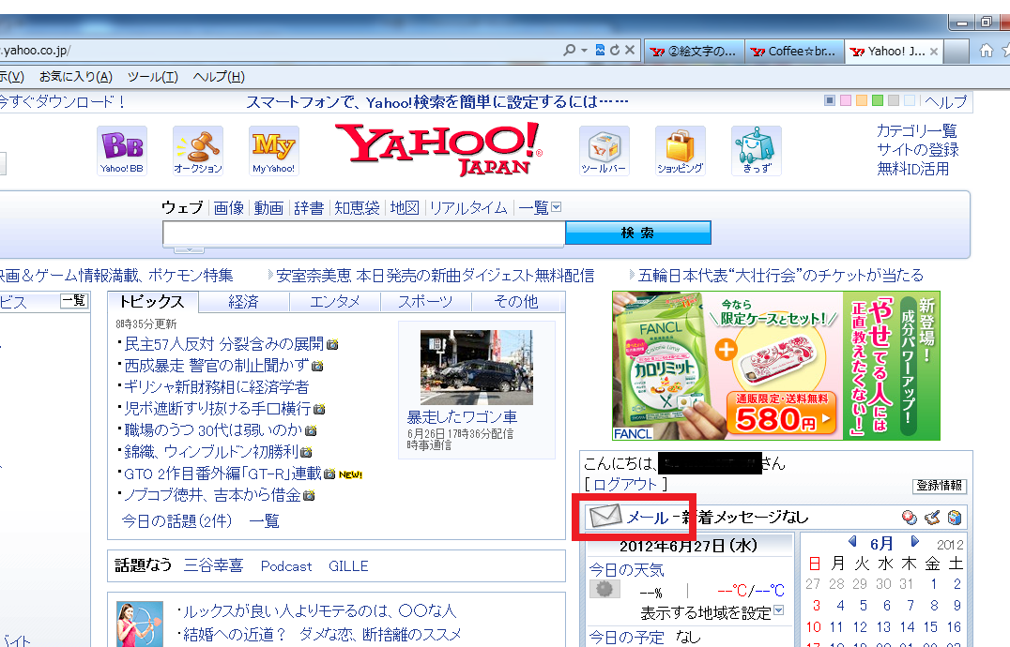
Task: Click the blue 検索 search button
Action: click(637, 233)
